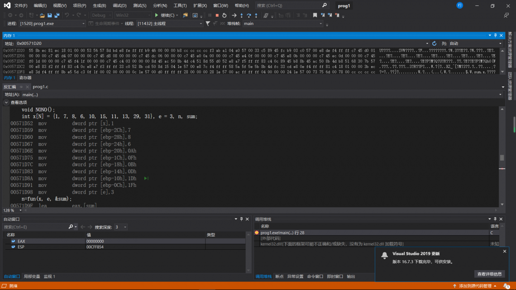
Task: Click the Find in Files toolbar icon
Action: coord(185,15)
